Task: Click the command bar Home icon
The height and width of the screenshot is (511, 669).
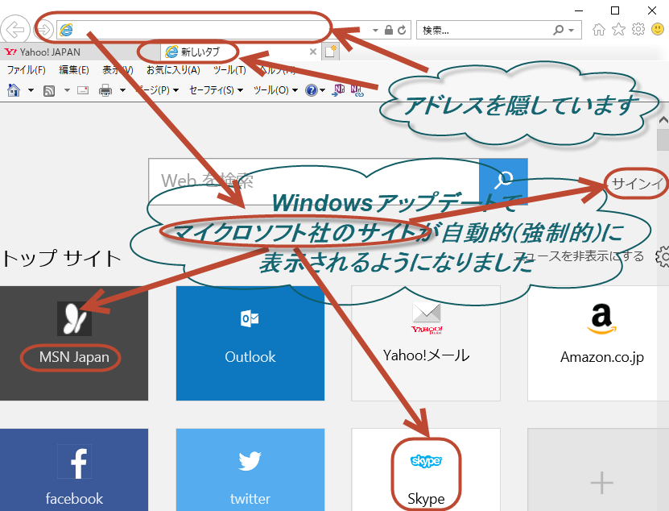Action: [14, 90]
